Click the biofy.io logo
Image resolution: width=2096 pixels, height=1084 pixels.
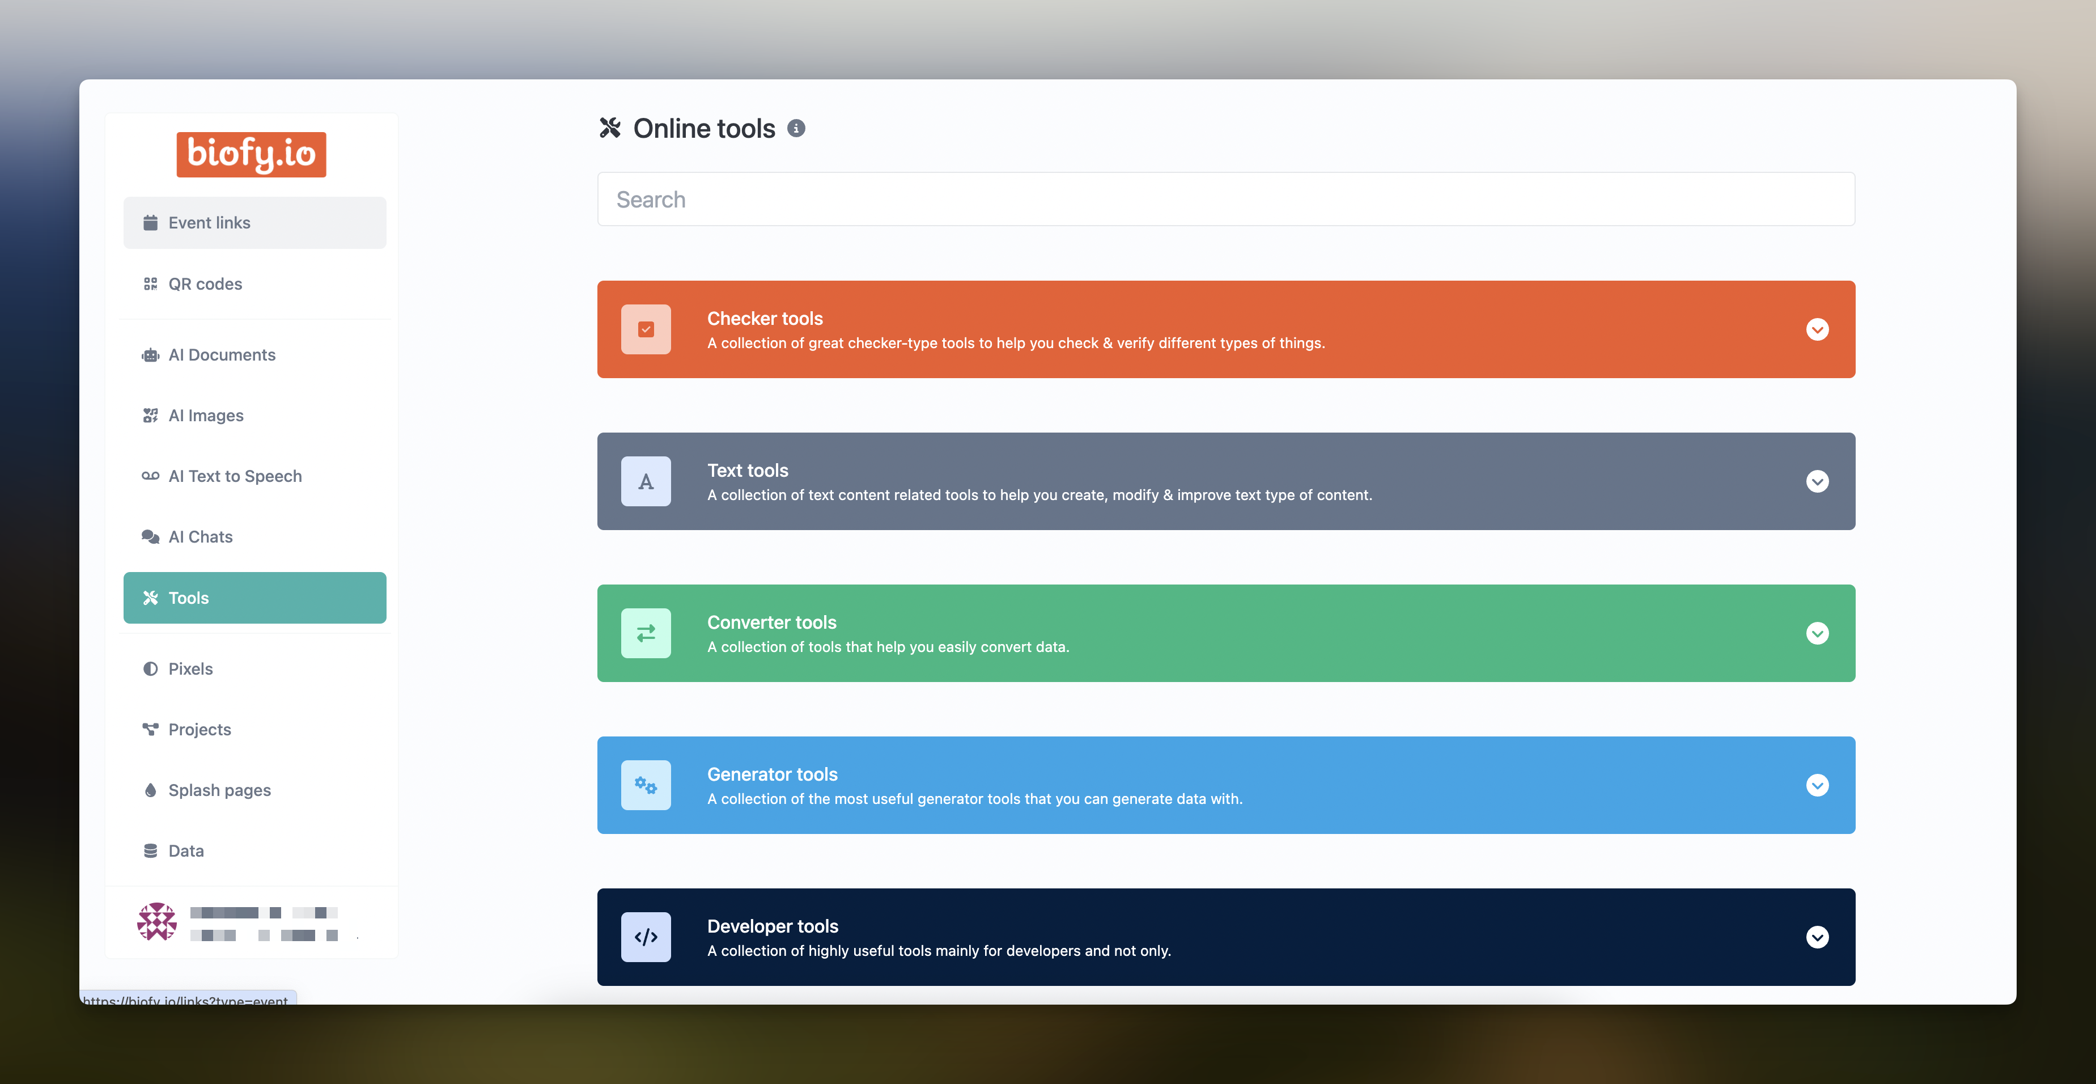(251, 154)
